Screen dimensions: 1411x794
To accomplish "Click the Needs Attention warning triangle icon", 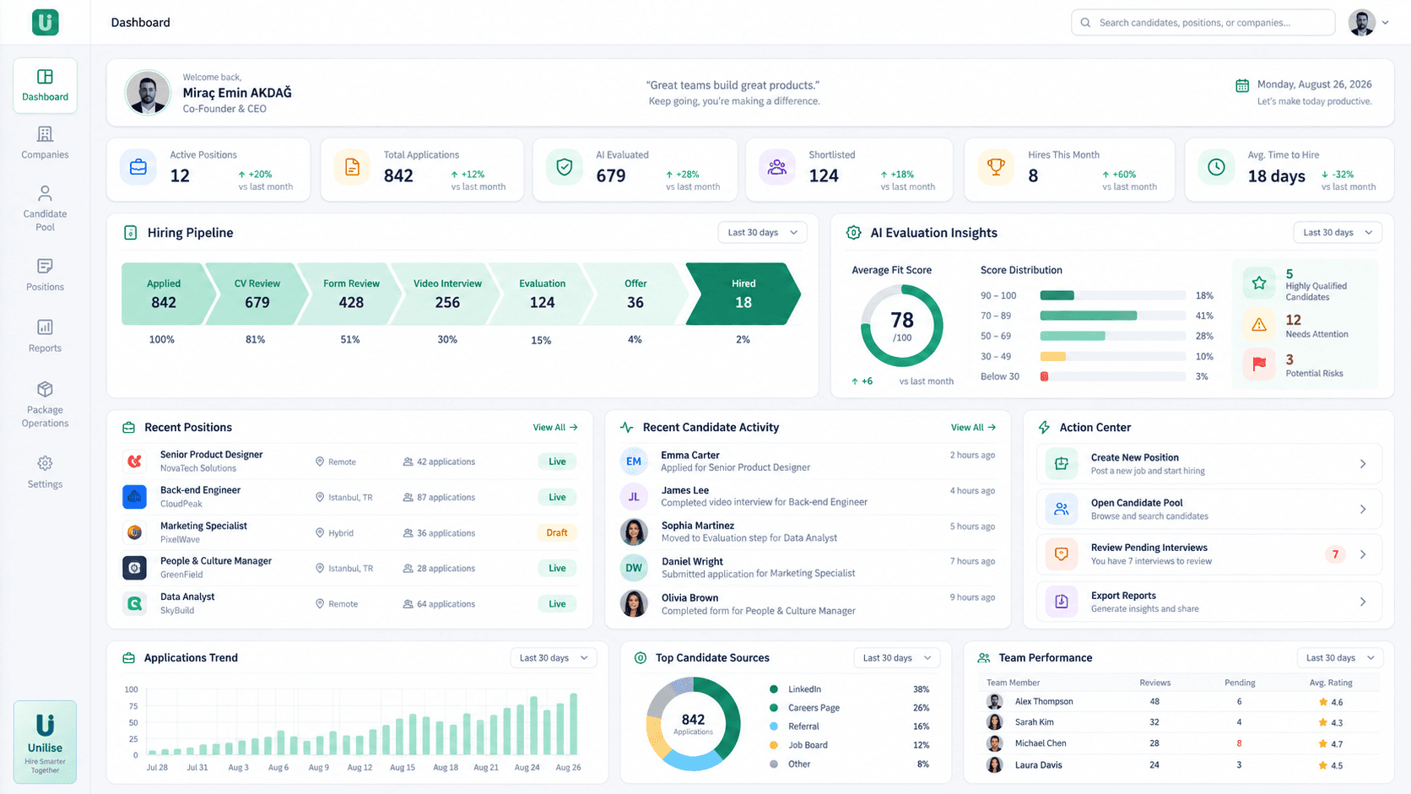I will [x=1259, y=325].
